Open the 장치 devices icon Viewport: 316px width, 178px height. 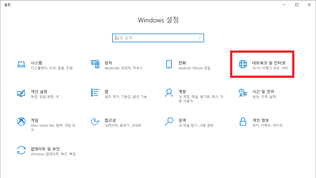click(x=95, y=64)
